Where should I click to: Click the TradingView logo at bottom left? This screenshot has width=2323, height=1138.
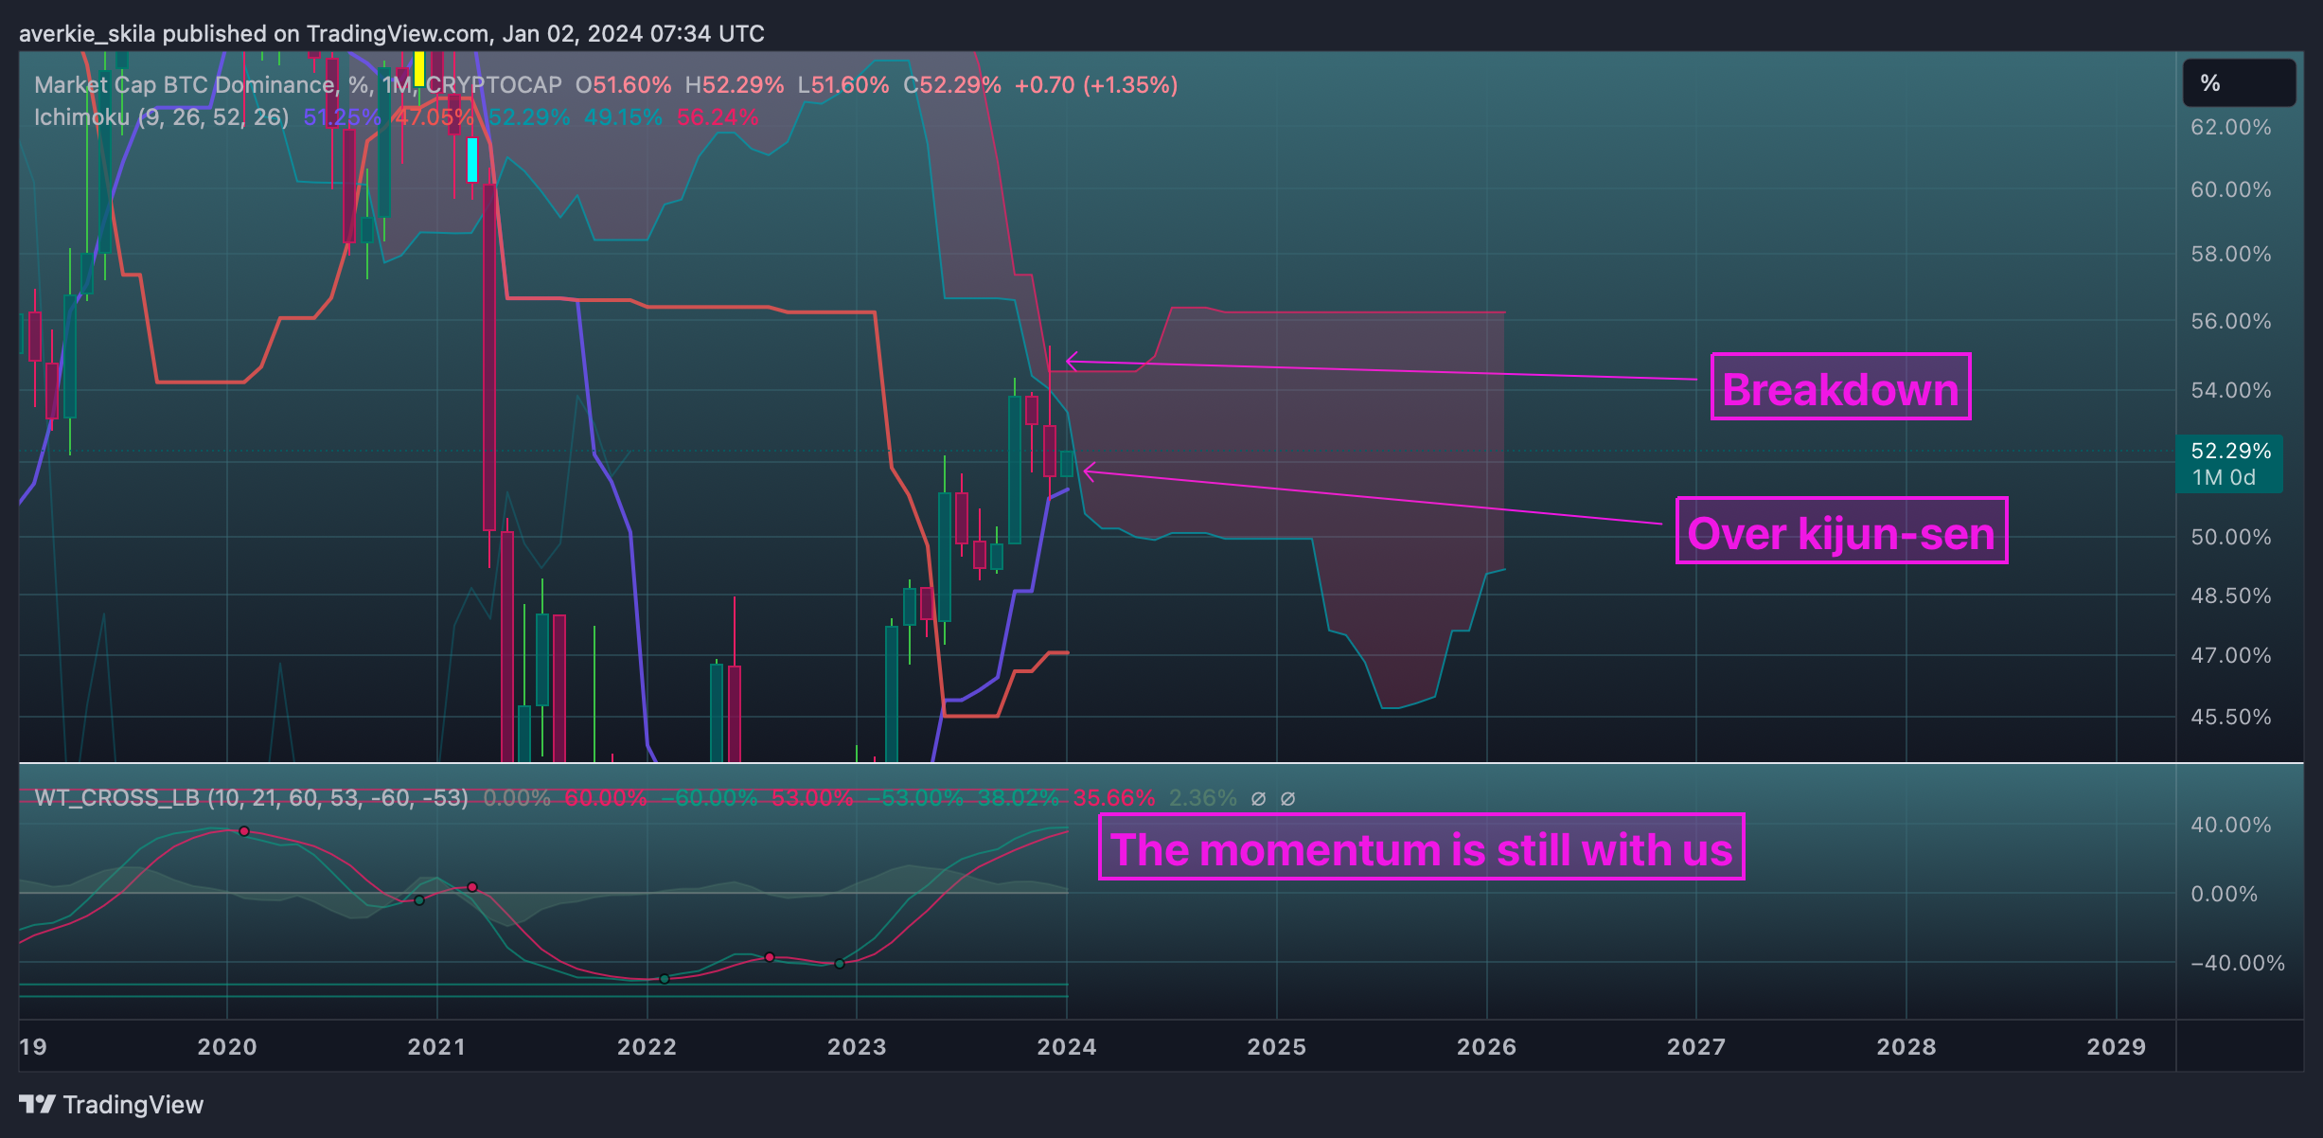[x=111, y=1104]
